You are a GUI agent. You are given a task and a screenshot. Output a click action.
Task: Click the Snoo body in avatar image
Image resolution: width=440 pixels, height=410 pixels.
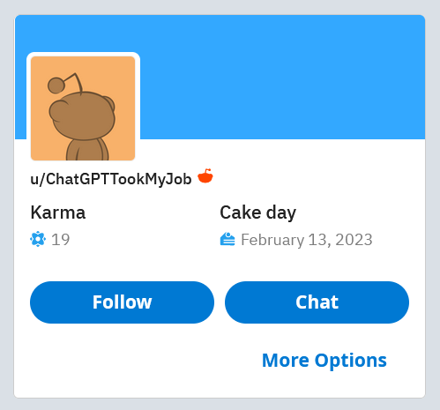point(87,150)
